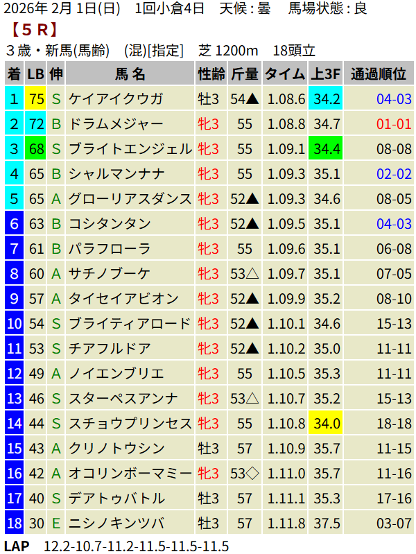Viewport: 416px width, 554px height.
Task: Click the ◇ weight mark for オコリンボーマミー
Action: (x=253, y=473)
